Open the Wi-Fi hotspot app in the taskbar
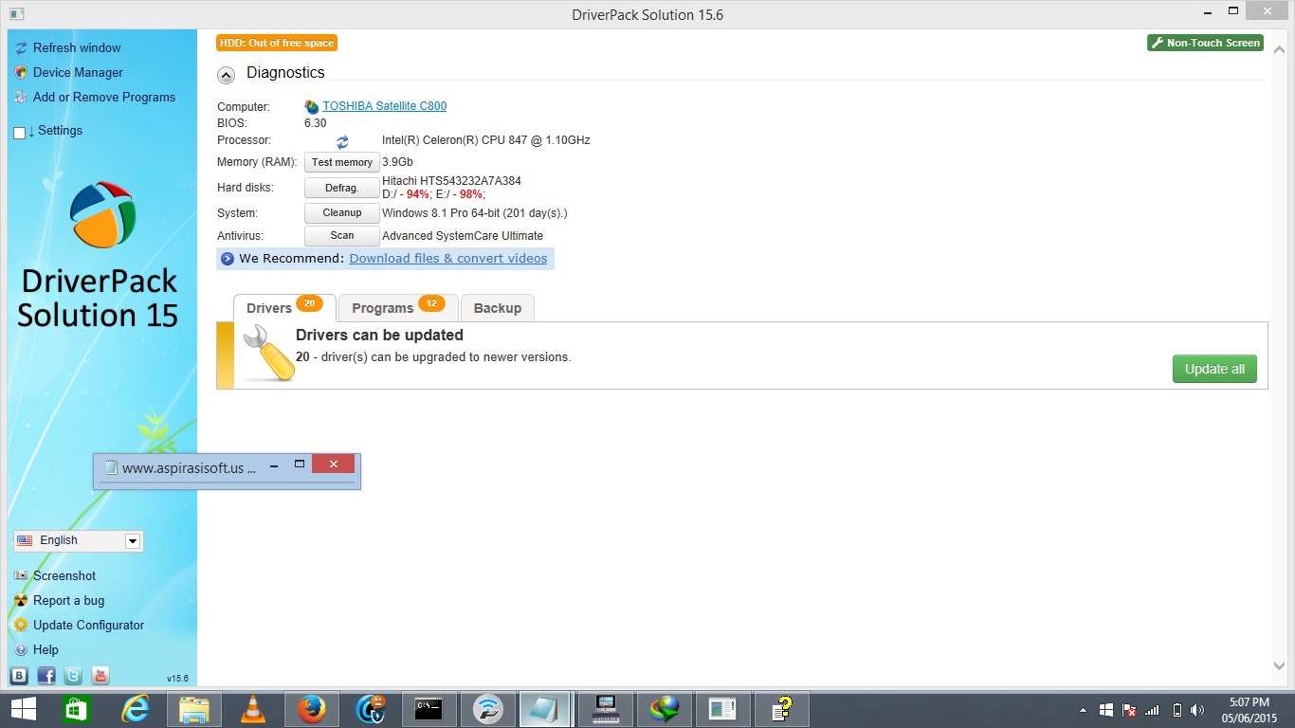 (x=487, y=709)
